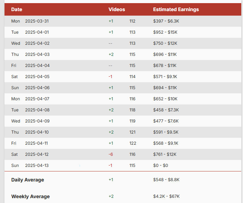Select weekly earnings $4.2K - $67K
Viewport: 243px width, 203px height.
[x=166, y=196]
